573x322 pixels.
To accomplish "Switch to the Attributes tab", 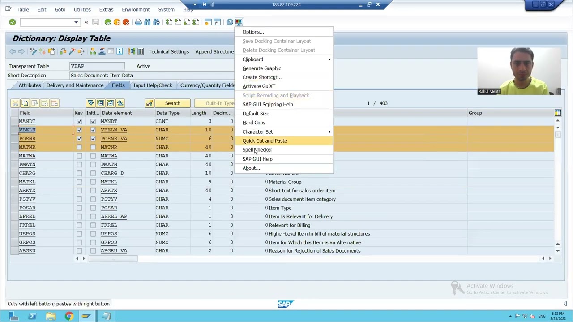I will click(30, 85).
